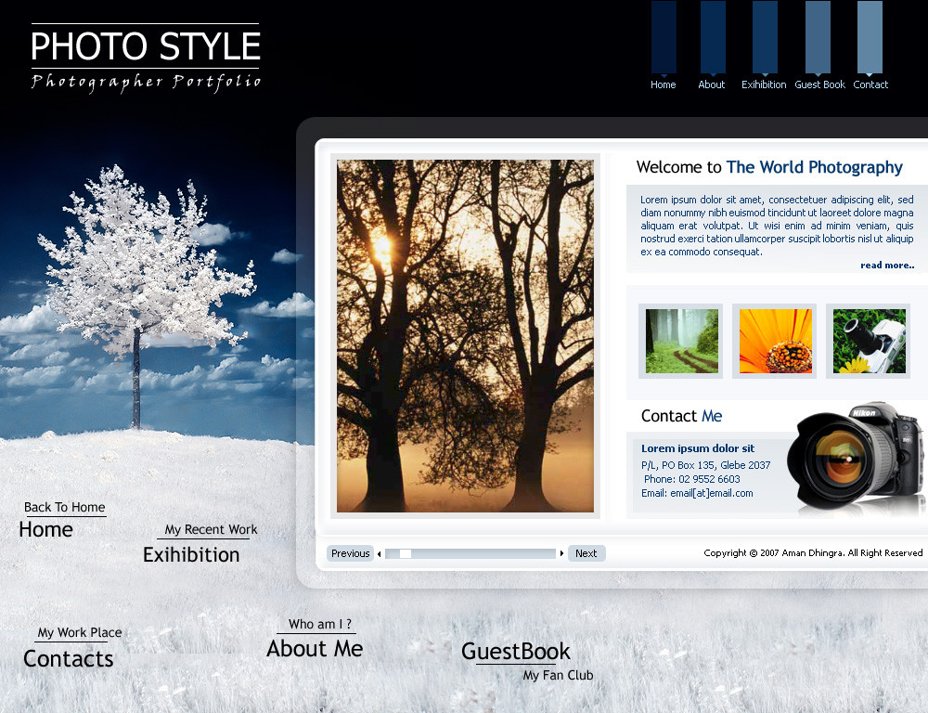This screenshot has width=928, height=713.
Task: Open the GuestBook link above My Fan Club
Action: point(515,652)
